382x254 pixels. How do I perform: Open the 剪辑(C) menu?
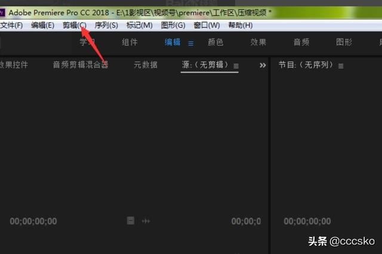tap(74, 25)
